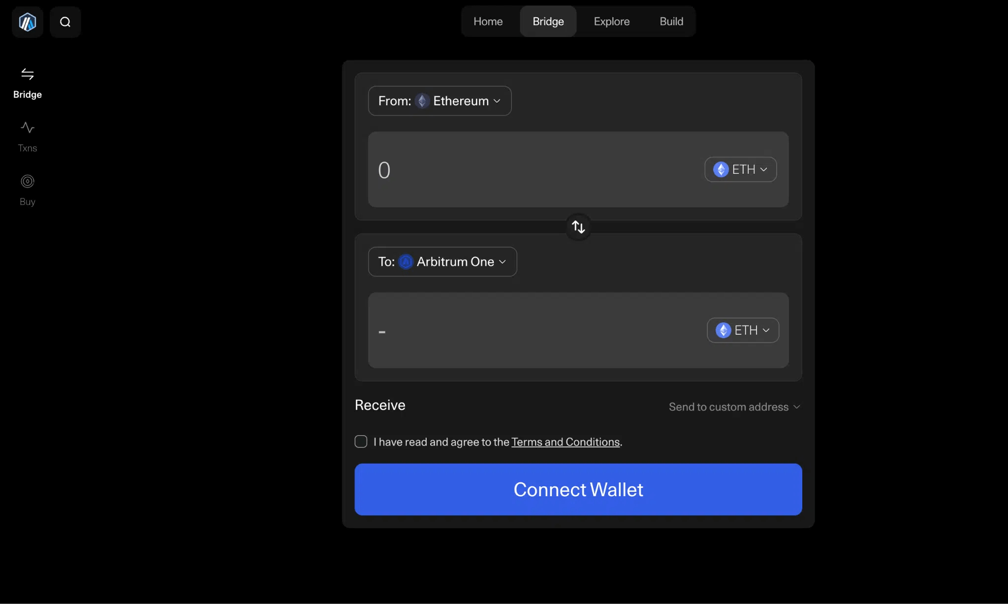Switch to the Explore tab
Screen dimensions: 1008x604
click(x=612, y=21)
